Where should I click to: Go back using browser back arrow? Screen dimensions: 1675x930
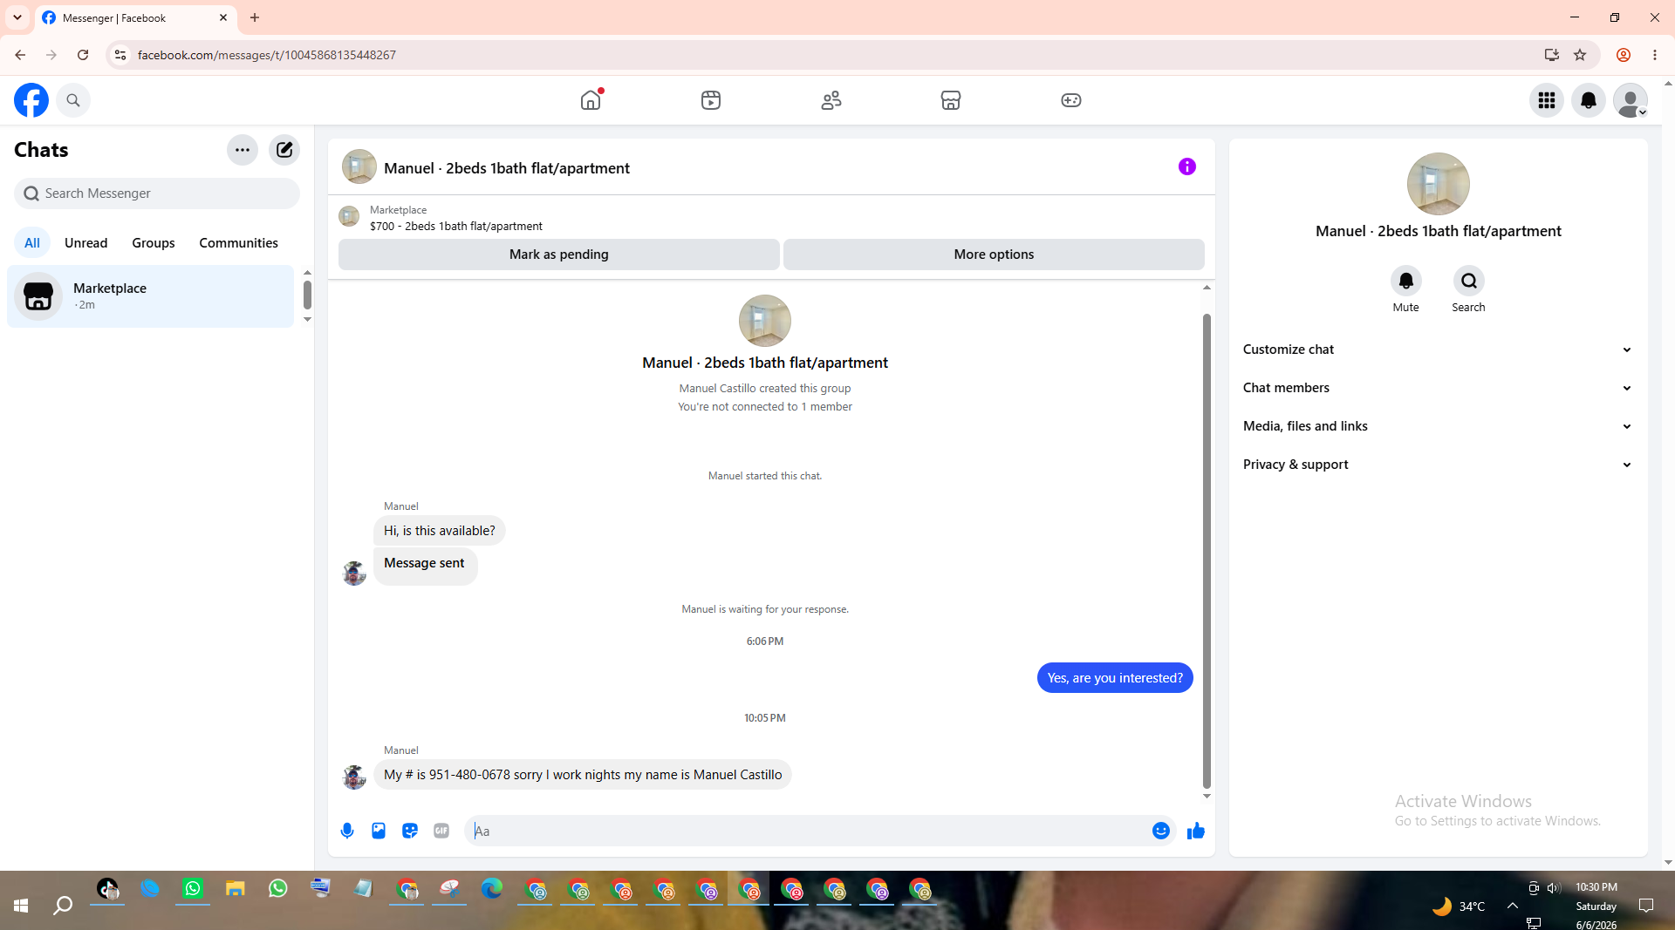(x=20, y=55)
